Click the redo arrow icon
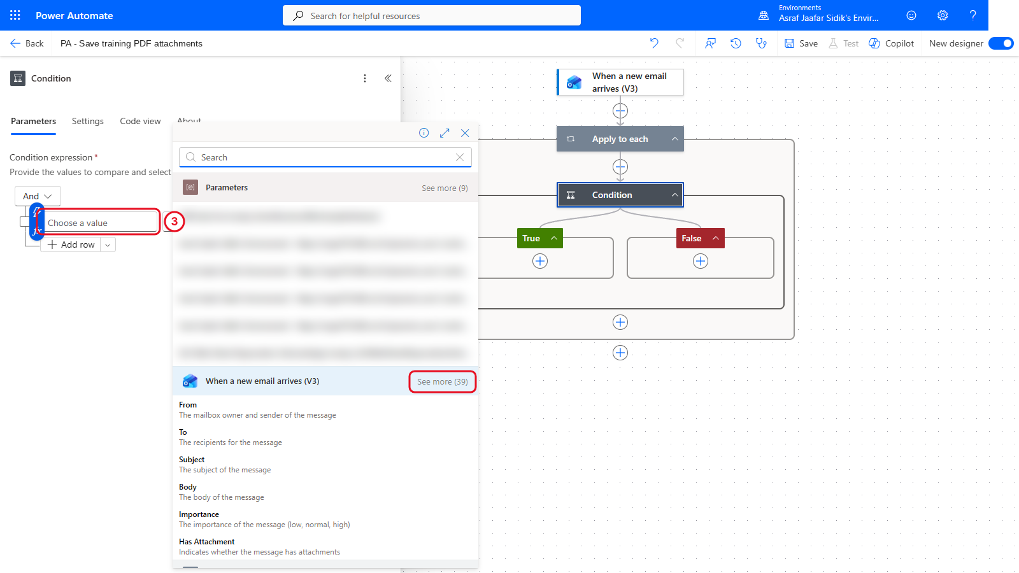Viewport: 1019px width, 573px height. tap(680, 43)
